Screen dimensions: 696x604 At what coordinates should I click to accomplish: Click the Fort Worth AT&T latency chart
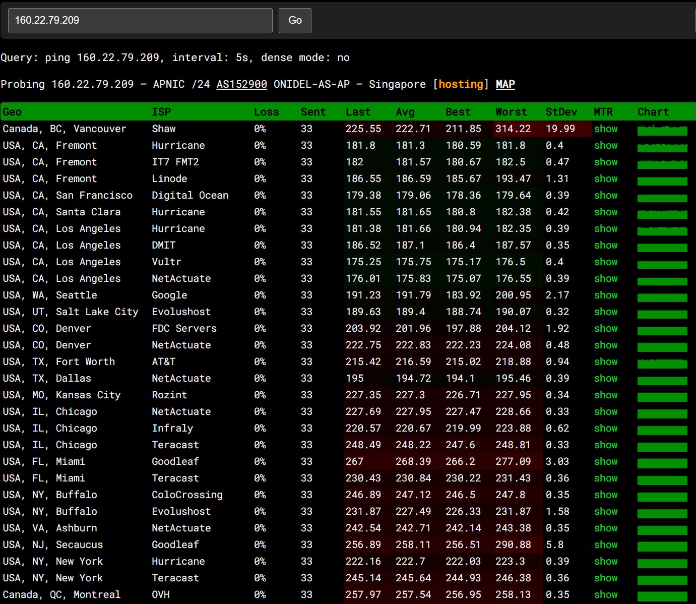[662, 364]
